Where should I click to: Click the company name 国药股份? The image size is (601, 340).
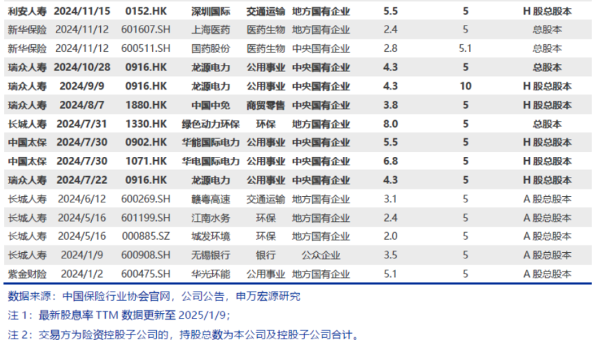211,48
